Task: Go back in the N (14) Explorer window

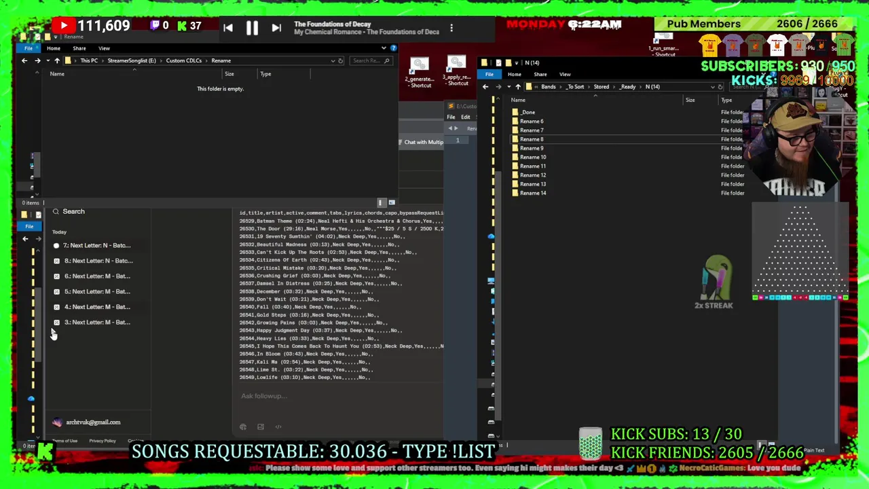Action: (x=485, y=87)
